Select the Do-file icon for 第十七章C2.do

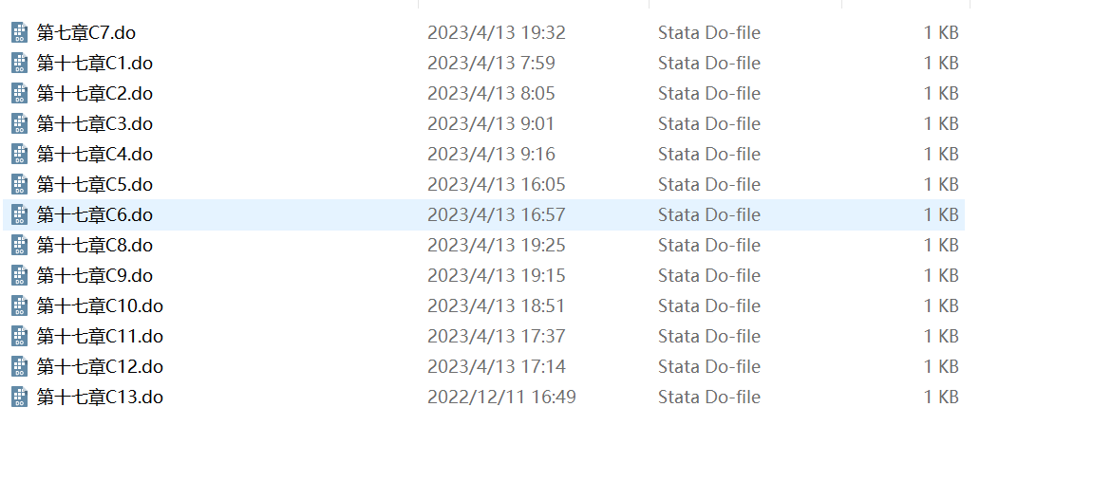click(20, 94)
